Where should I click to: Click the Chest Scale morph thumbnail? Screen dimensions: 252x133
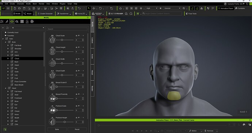pyautogui.click(x=52, y=40)
